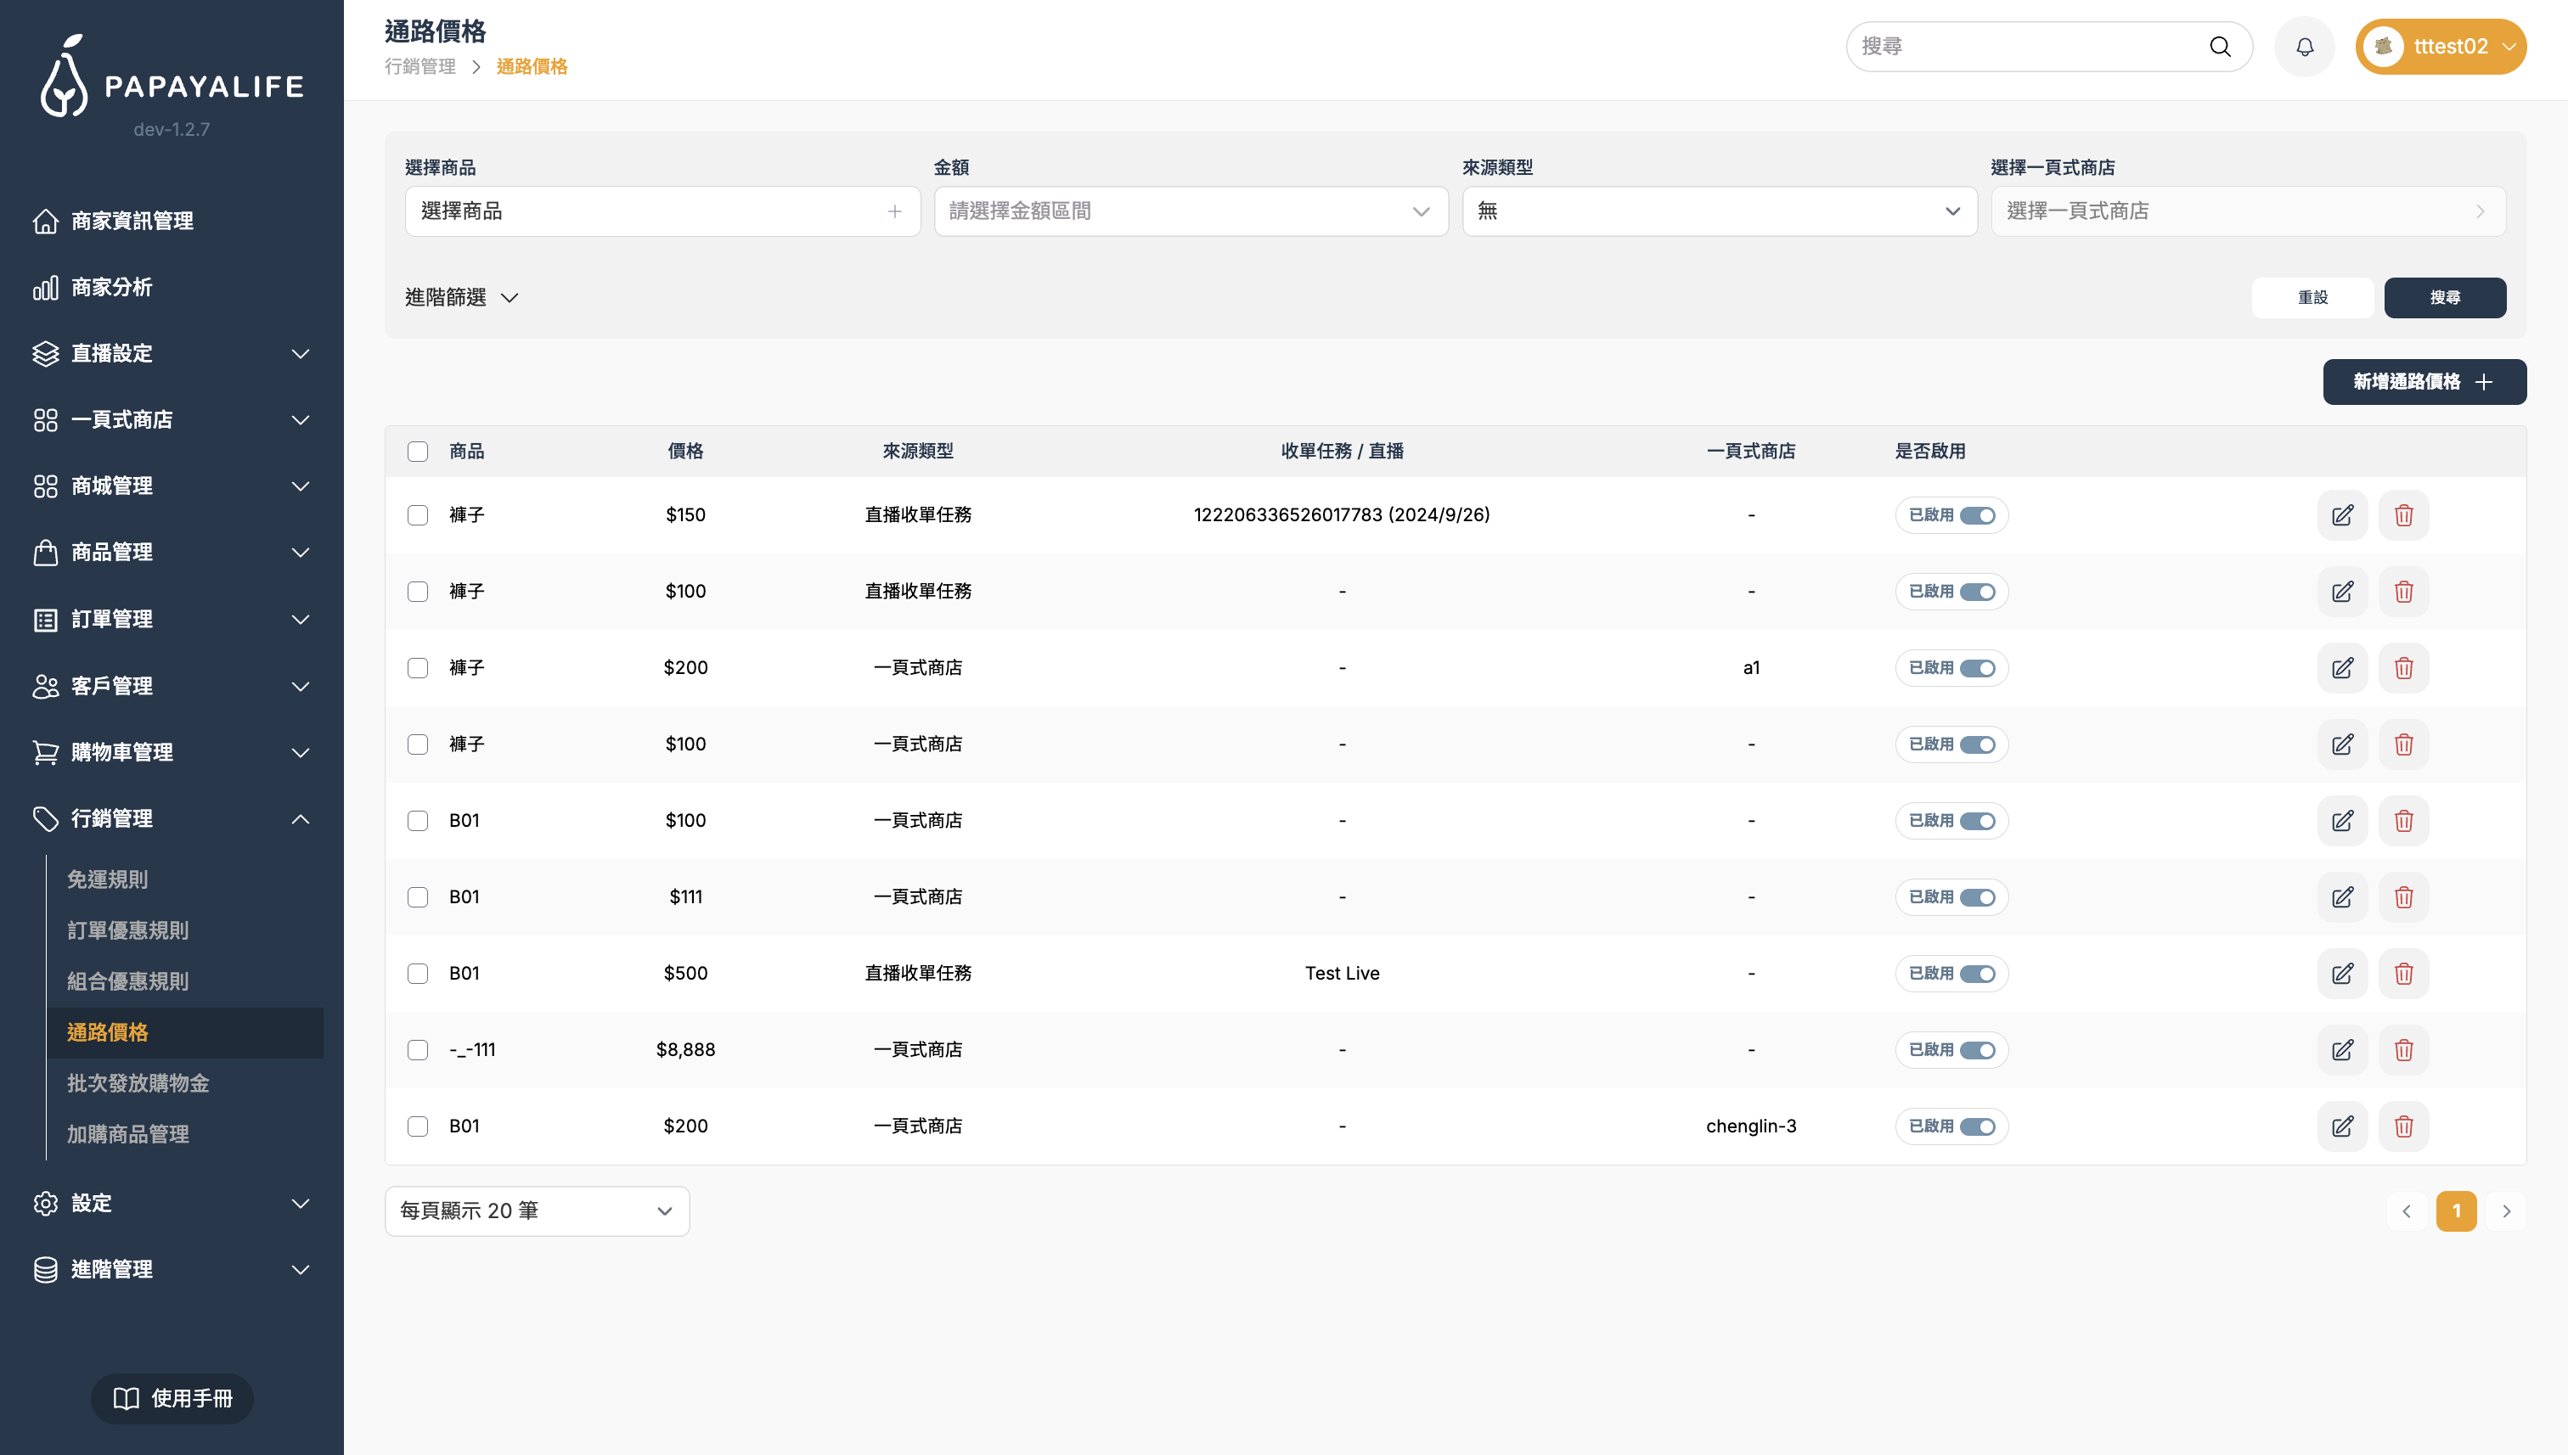Go to the next page using the right arrow
This screenshot has width=2568, height=1455.
click(x=2506, y=1211)
